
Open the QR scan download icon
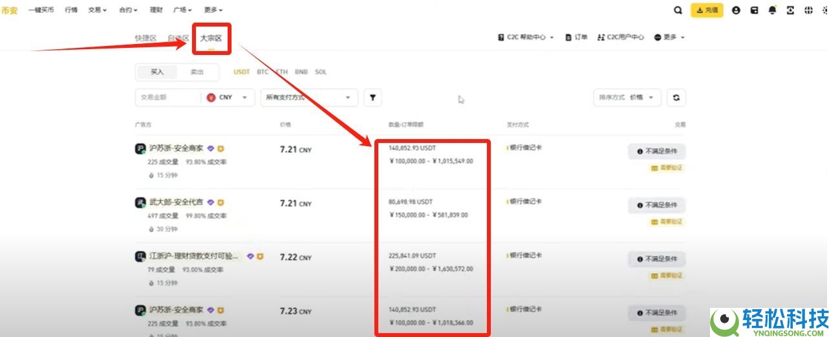(x=790, y=10)
